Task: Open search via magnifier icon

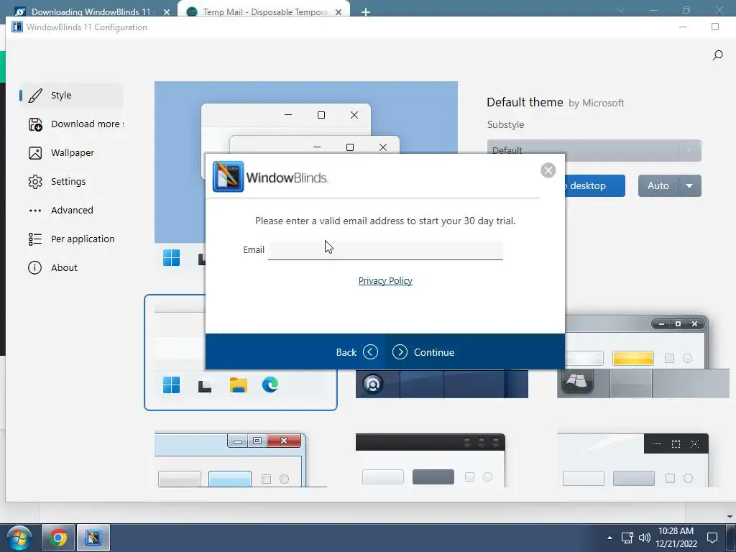Action: (718, 55)
